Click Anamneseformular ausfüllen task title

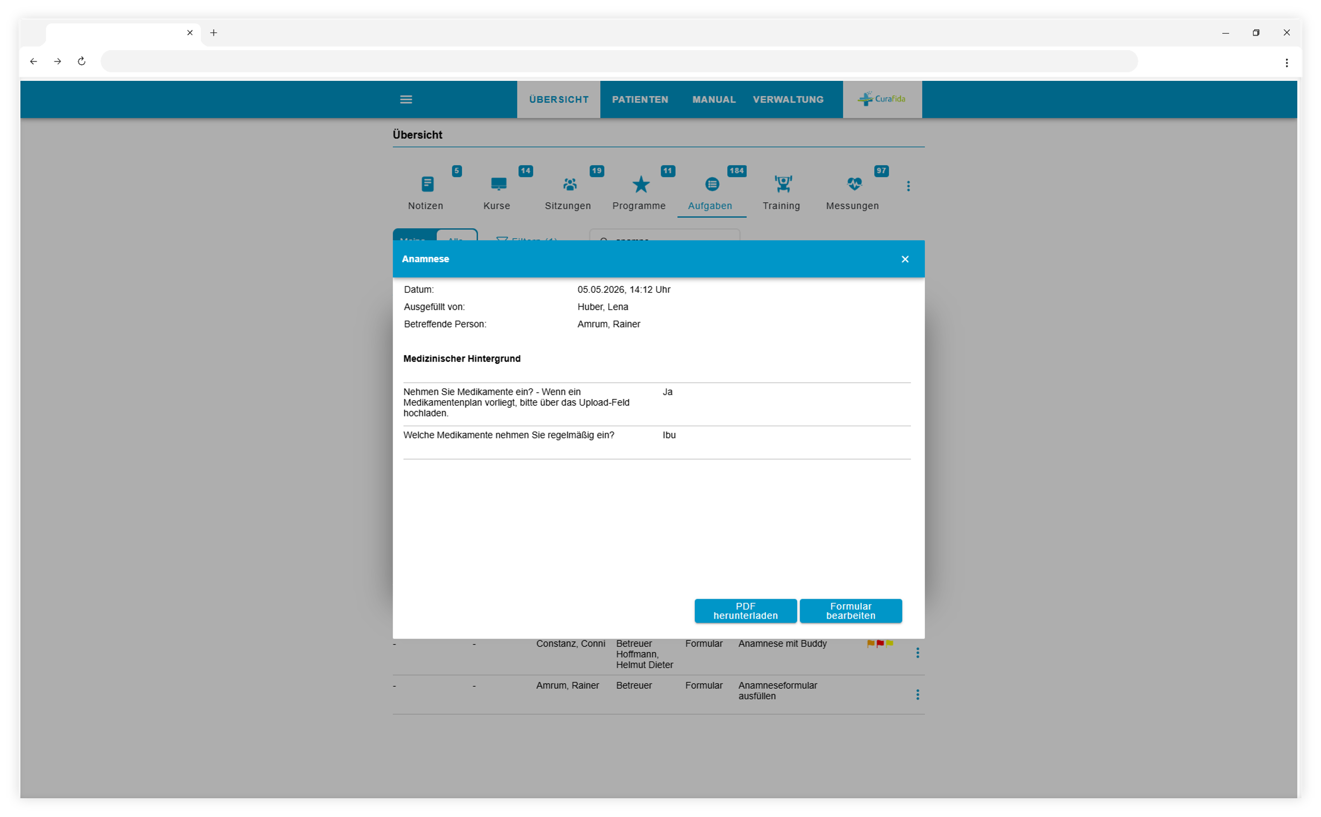coord(777,690)
